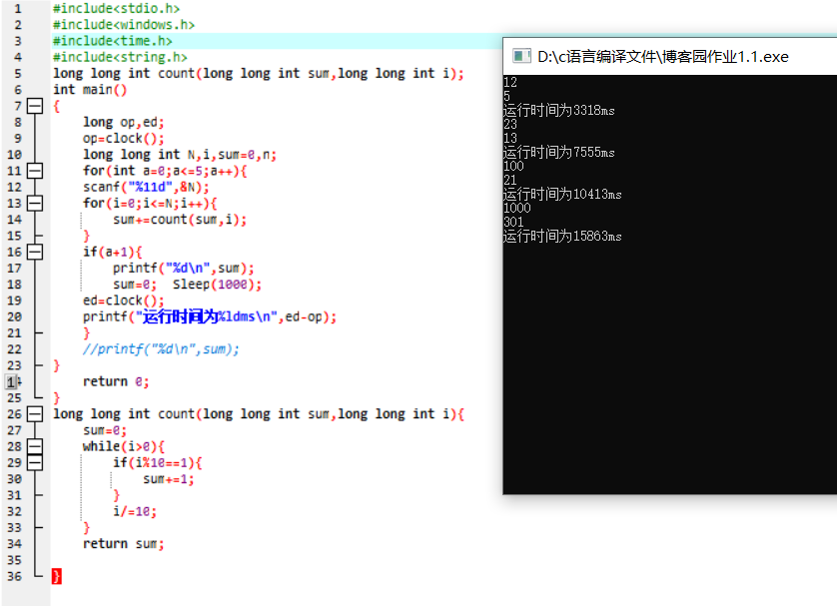Viewport: 837px width, 606px height.
Task: Click the console input value 1000
Action: point(516,208)
